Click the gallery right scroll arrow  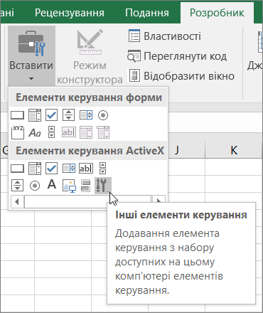pyautogui.click(x=159, y=199)
